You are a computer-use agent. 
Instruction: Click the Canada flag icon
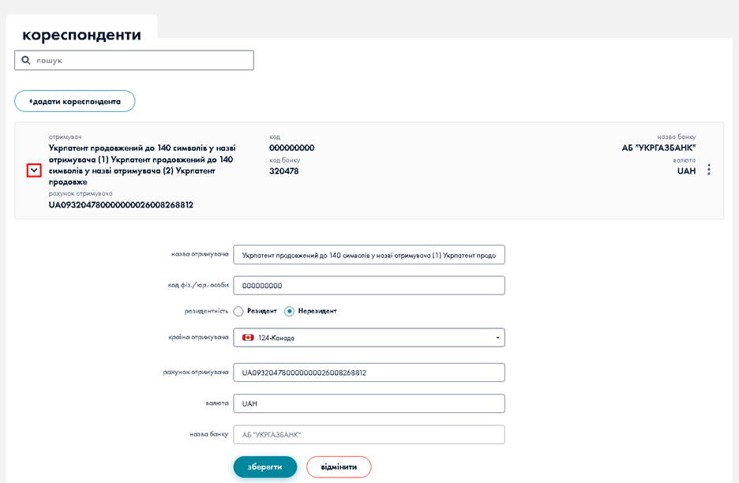(x=247, y=338)
